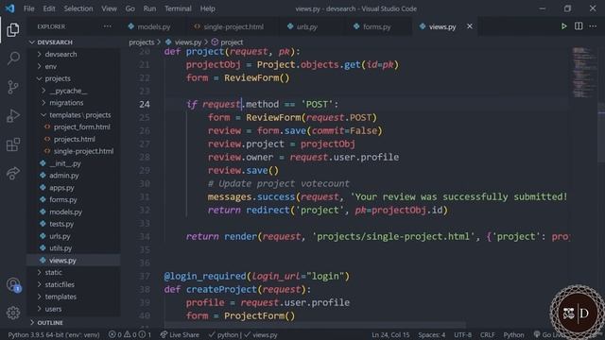605x340 pixels.
Task: Open the Explorer view in activity bar
Action: [12, 29]
